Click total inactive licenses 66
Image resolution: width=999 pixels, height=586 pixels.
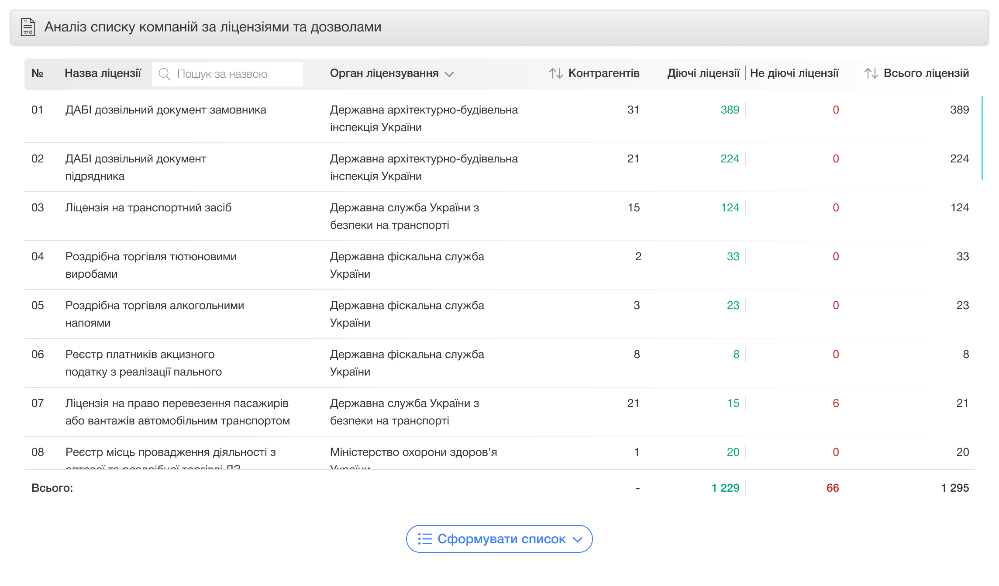click(x=832, y=488)
